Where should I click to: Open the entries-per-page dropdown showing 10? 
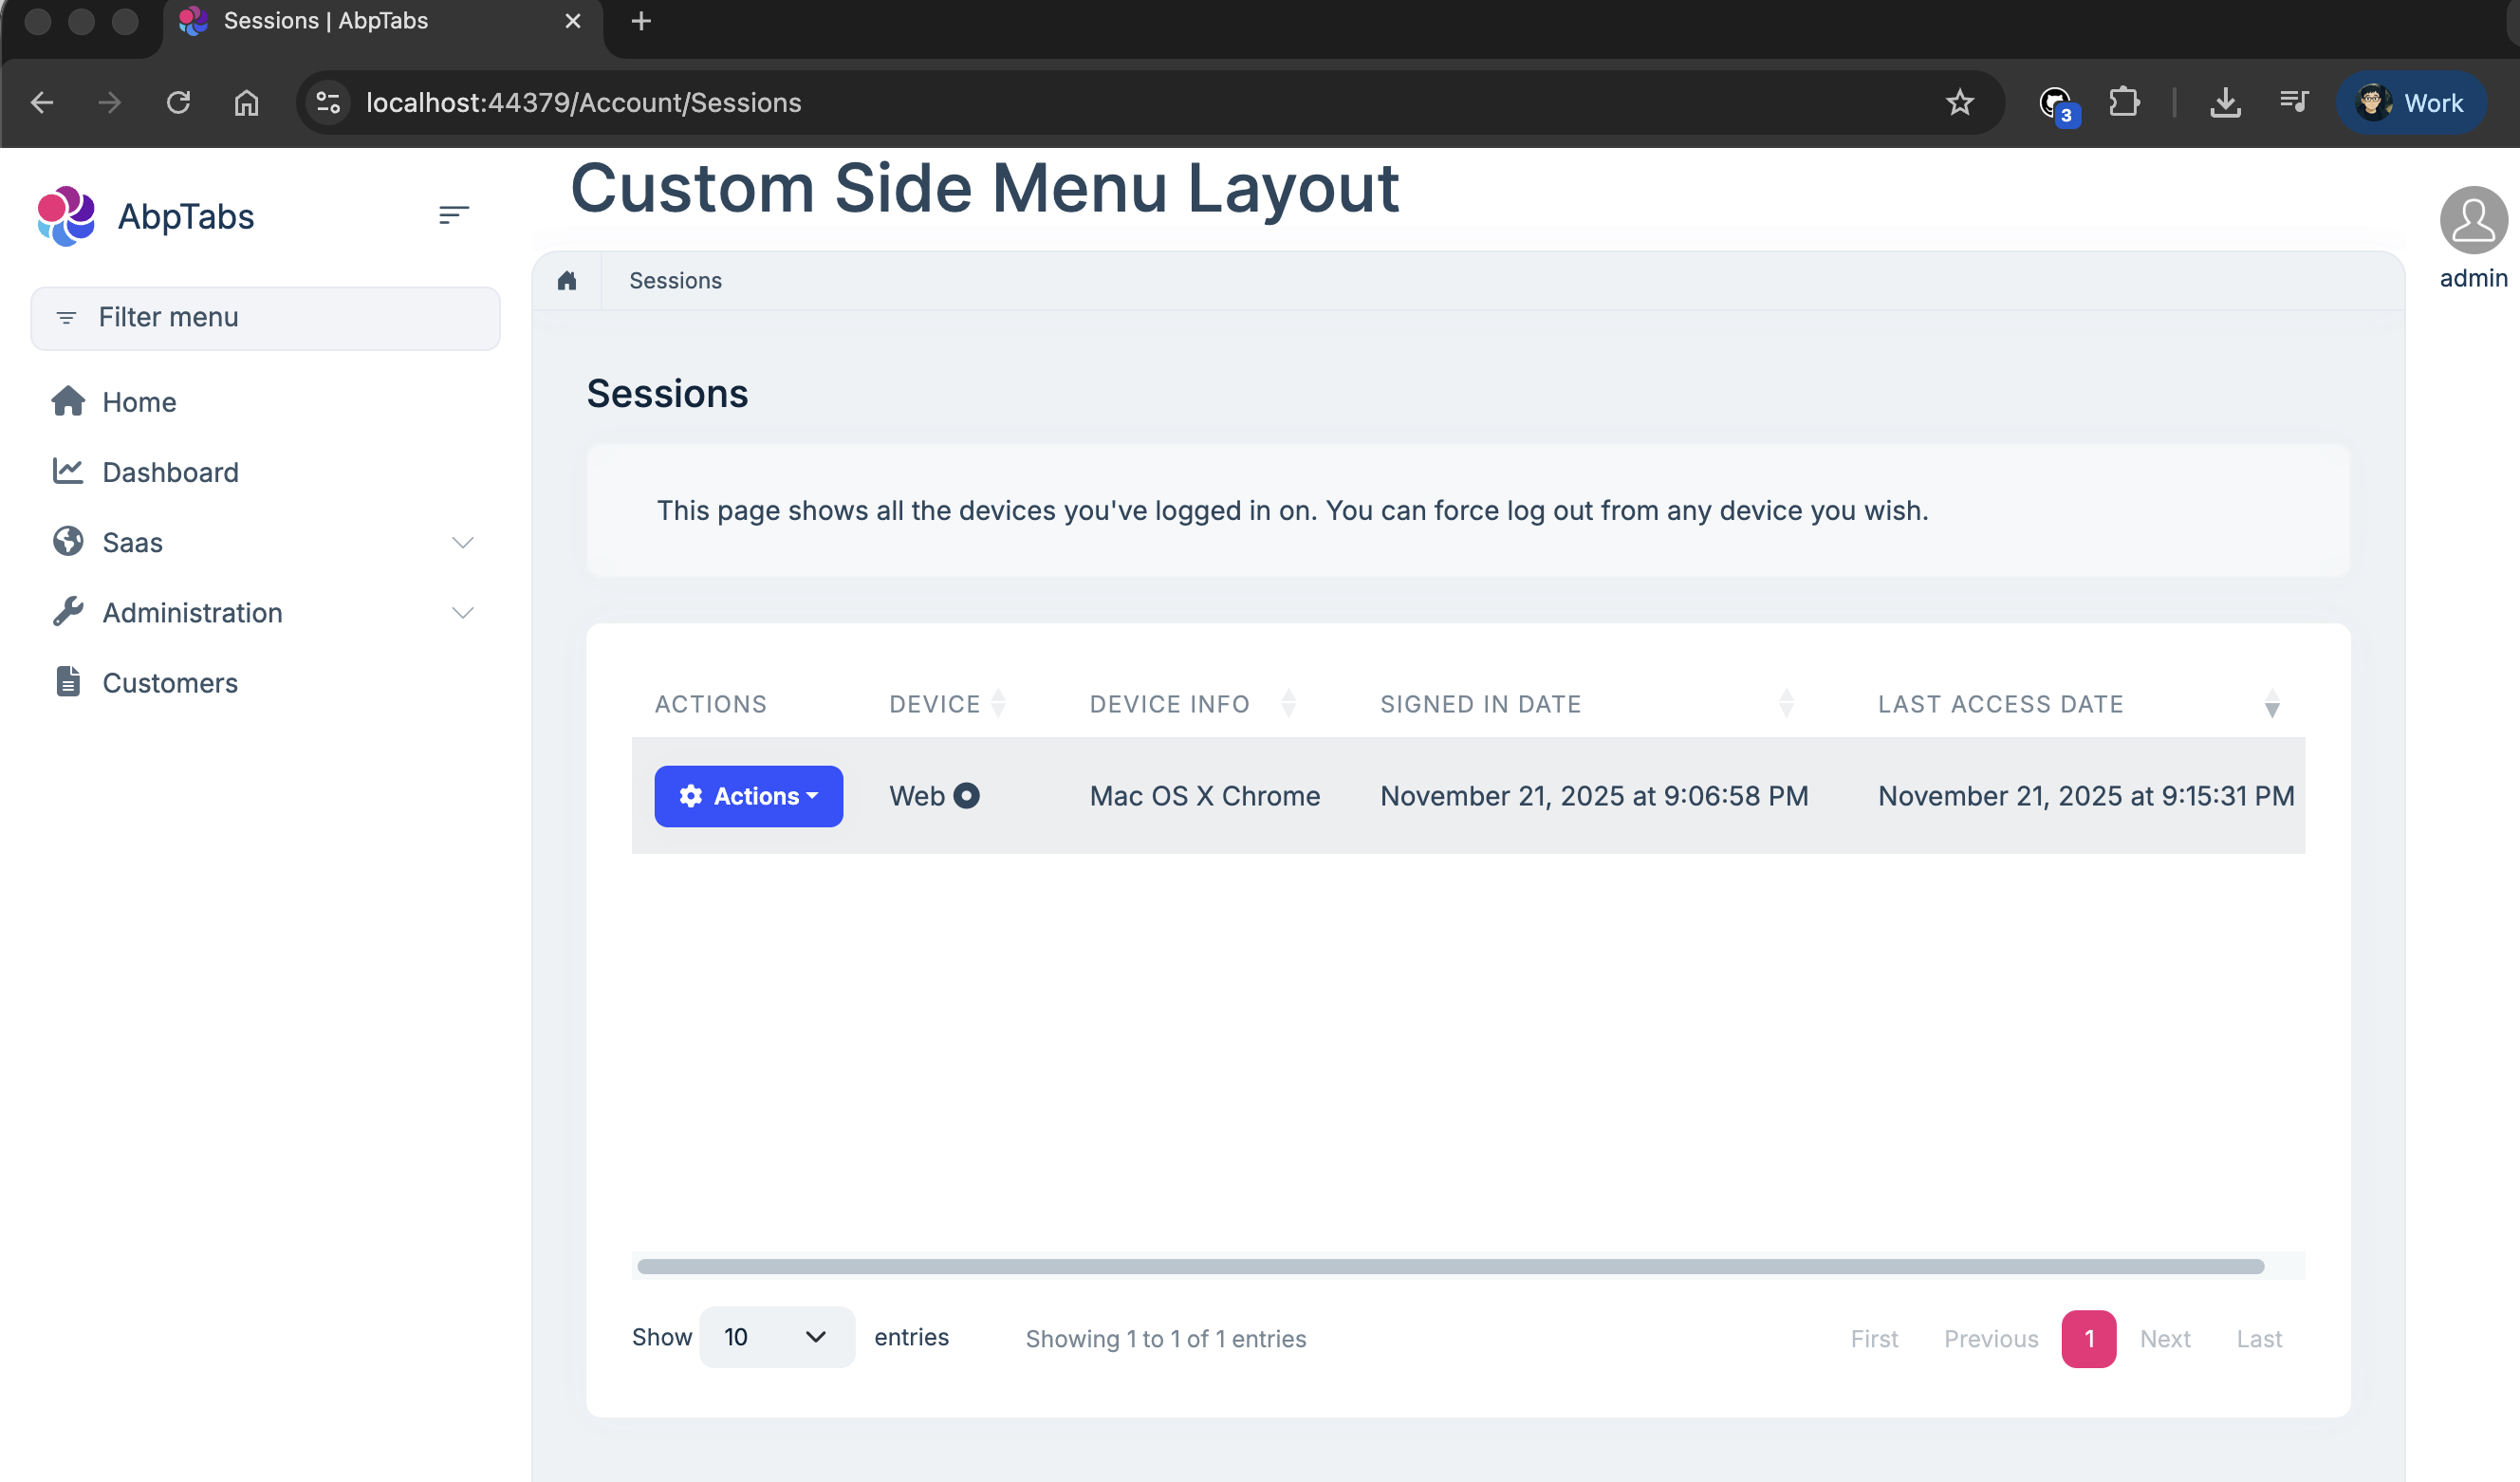[x=776, y=1337]
